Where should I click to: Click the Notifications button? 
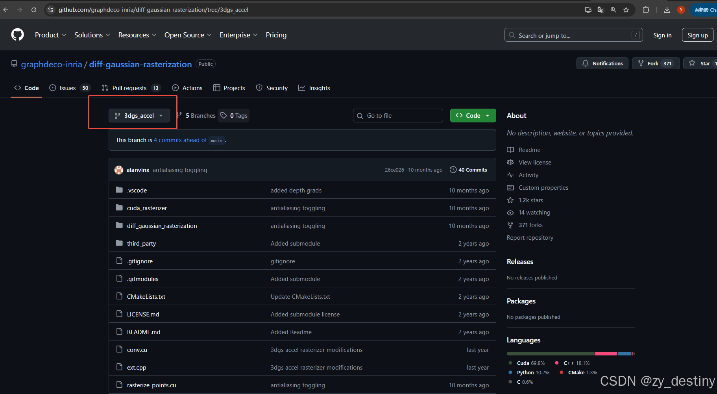pyautogui.click(x=602, y=63)
